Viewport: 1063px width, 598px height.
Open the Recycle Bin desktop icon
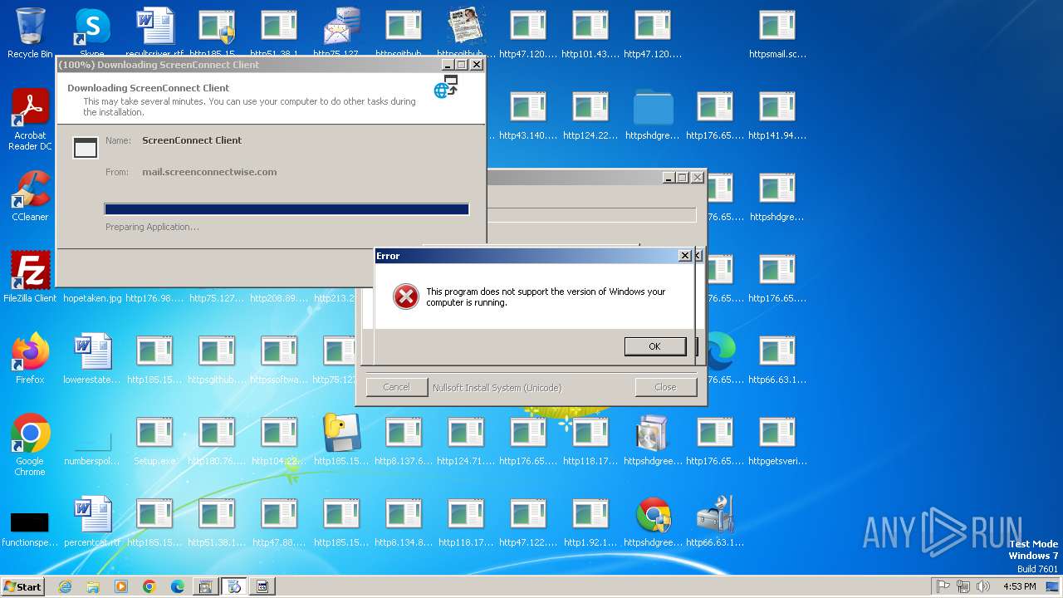click(x=30, y=33)
